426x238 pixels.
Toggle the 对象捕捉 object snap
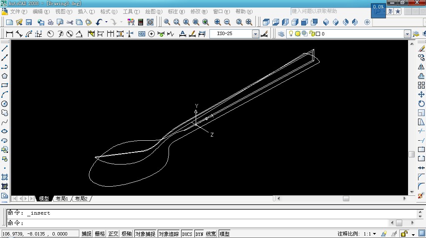145,234
